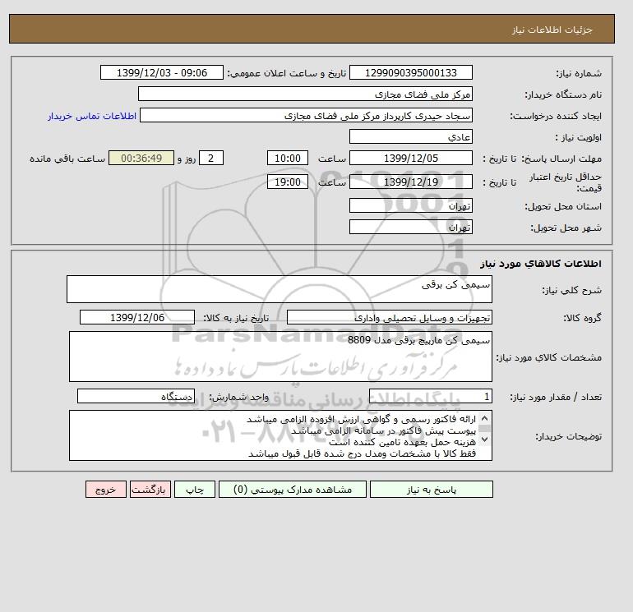This screenshot has height=612, width=633.
Task: Click price validity time 19:00
Action: 288,182
